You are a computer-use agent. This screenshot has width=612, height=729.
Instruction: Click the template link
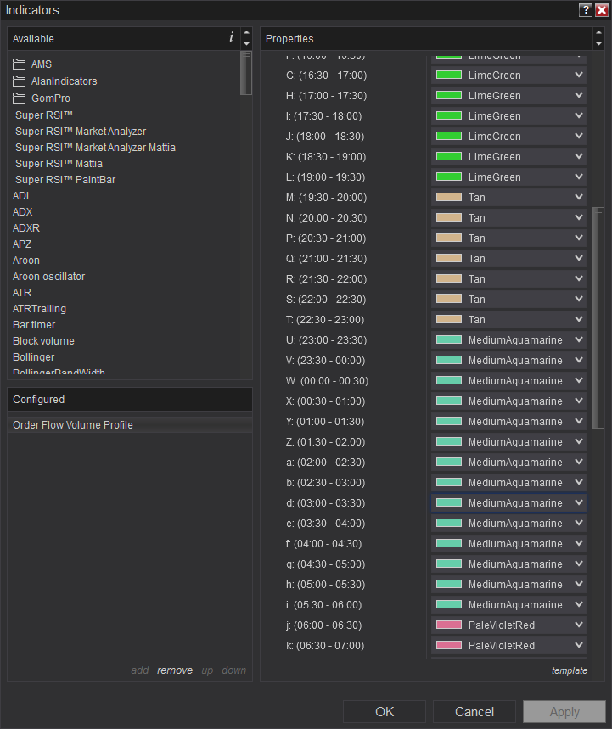(569, 670)
